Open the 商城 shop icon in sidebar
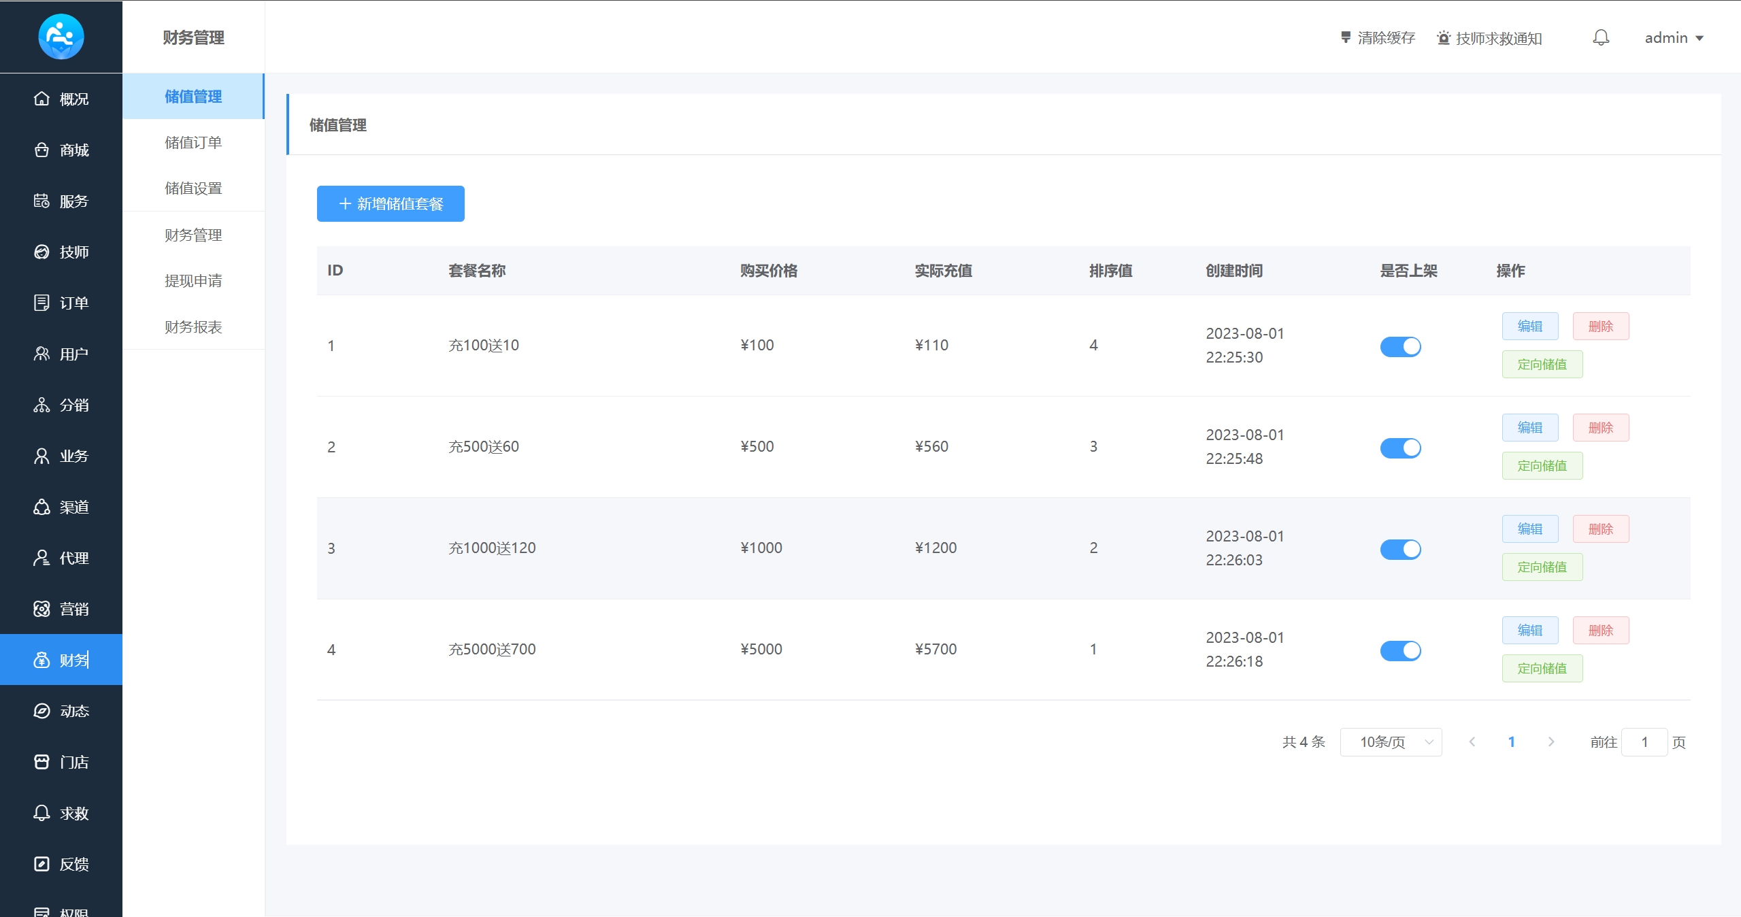1741x917 pixels. pos(42,150)
